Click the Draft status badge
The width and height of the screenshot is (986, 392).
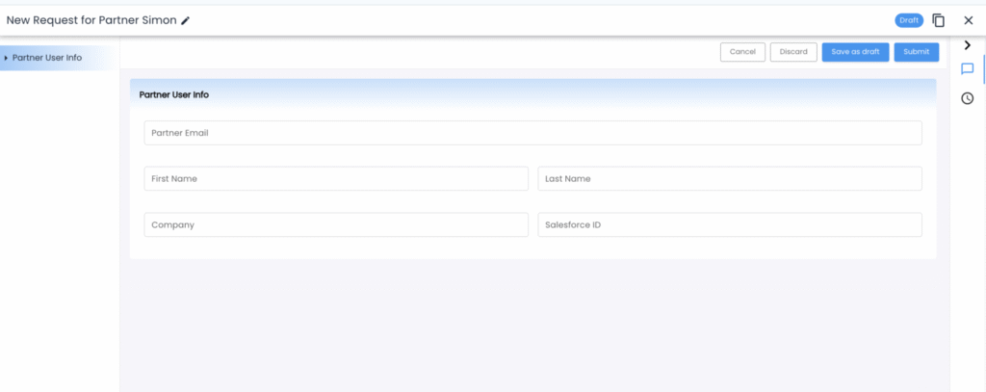[909, 21]
